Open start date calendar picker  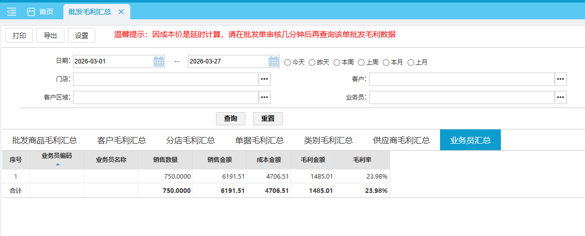tap(159, 61)
